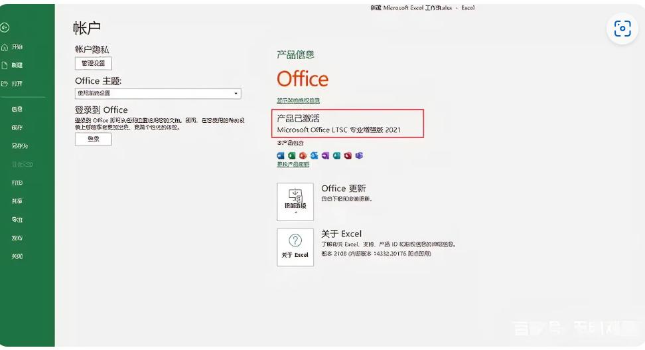Select 发布 (Publish) in the sidebar

17,238
